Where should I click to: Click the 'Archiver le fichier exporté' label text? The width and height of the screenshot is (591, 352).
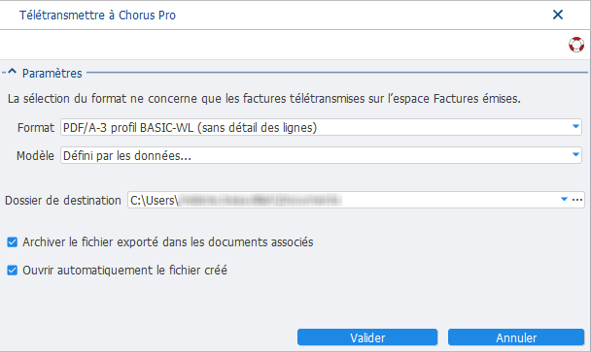[x=168, y=242]
